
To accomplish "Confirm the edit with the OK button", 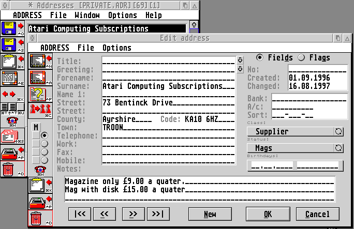I will tap(268, 214).
